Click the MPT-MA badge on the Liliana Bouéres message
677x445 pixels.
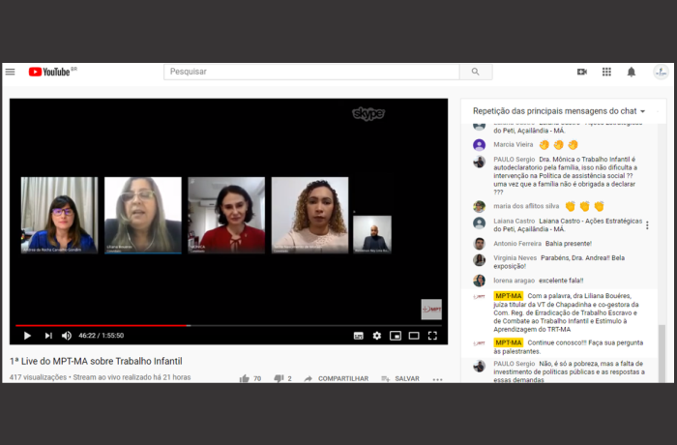pos(508,296)
